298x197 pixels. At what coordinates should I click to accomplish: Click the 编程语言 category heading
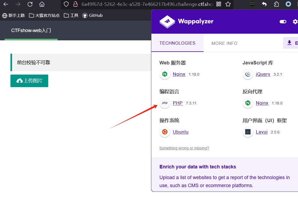(169, 92)
